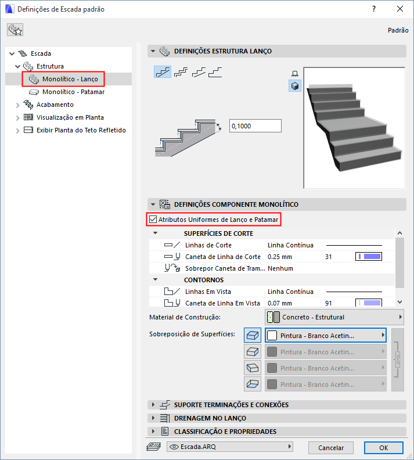The image size is (414, 460).
Task: Select the second flight structure type icon
Action: pos(181,72)
